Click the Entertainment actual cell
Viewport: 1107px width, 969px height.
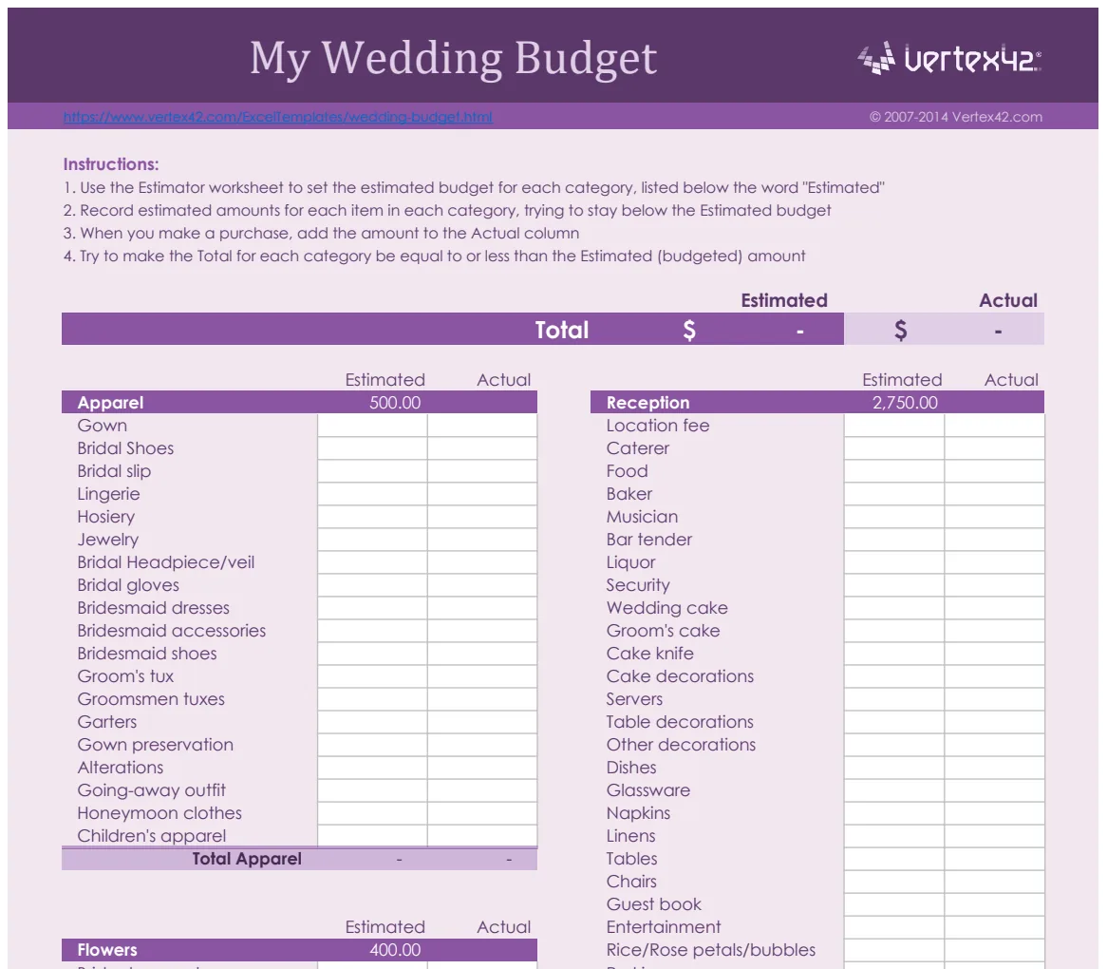tap(994, 927)
